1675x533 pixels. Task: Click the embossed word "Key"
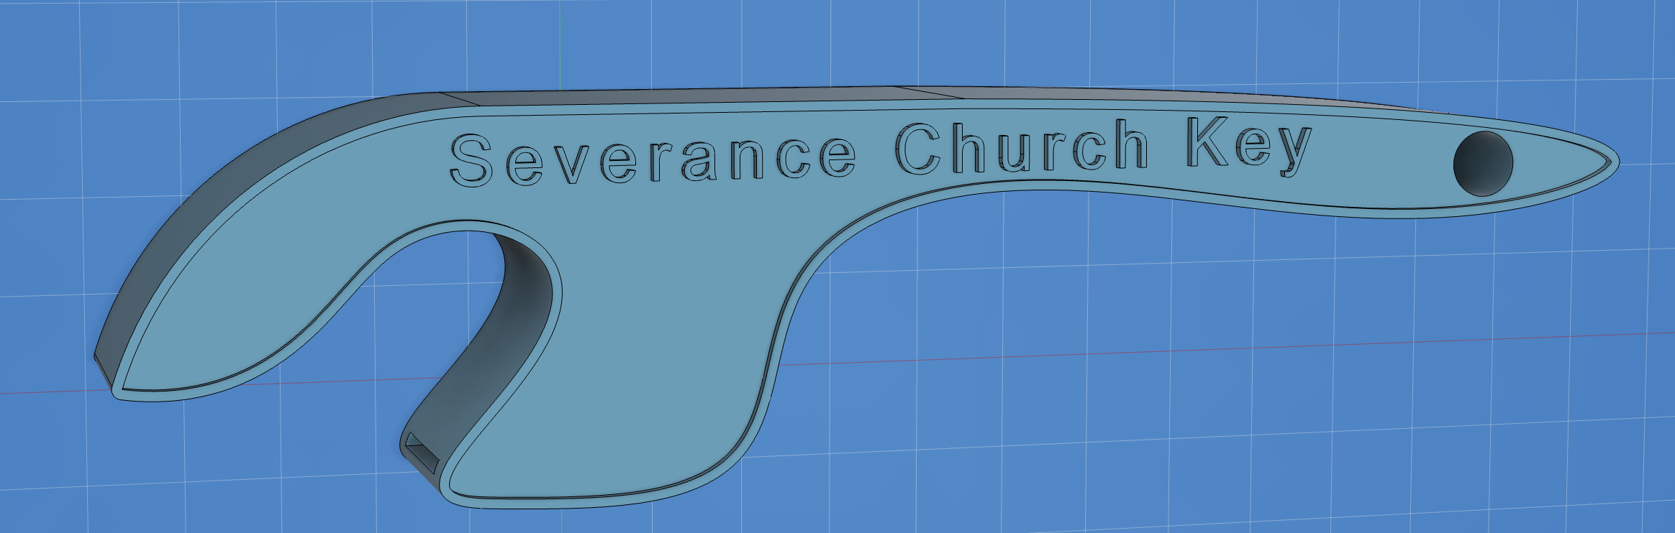1250,147
